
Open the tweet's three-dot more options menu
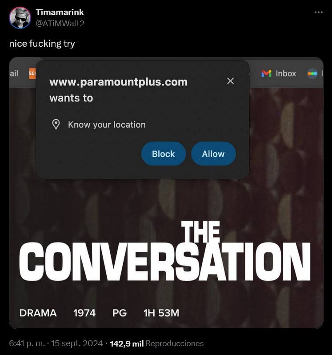[x=318, y=12]
